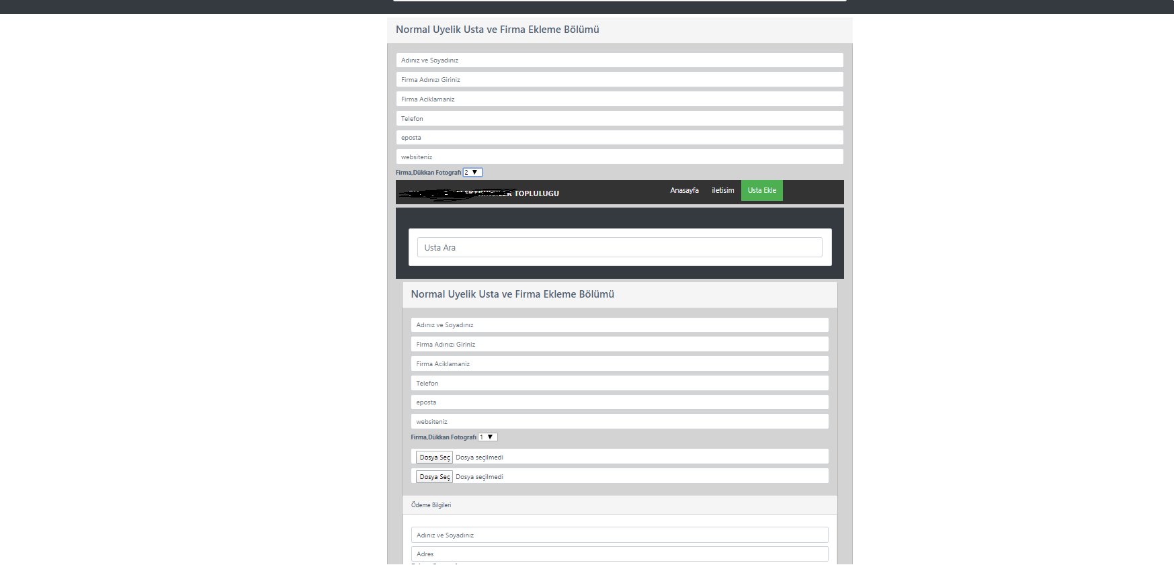Click the nested form's Telefon field
The width and height of the screenshot is (1174, 567).
click(620, 384)
